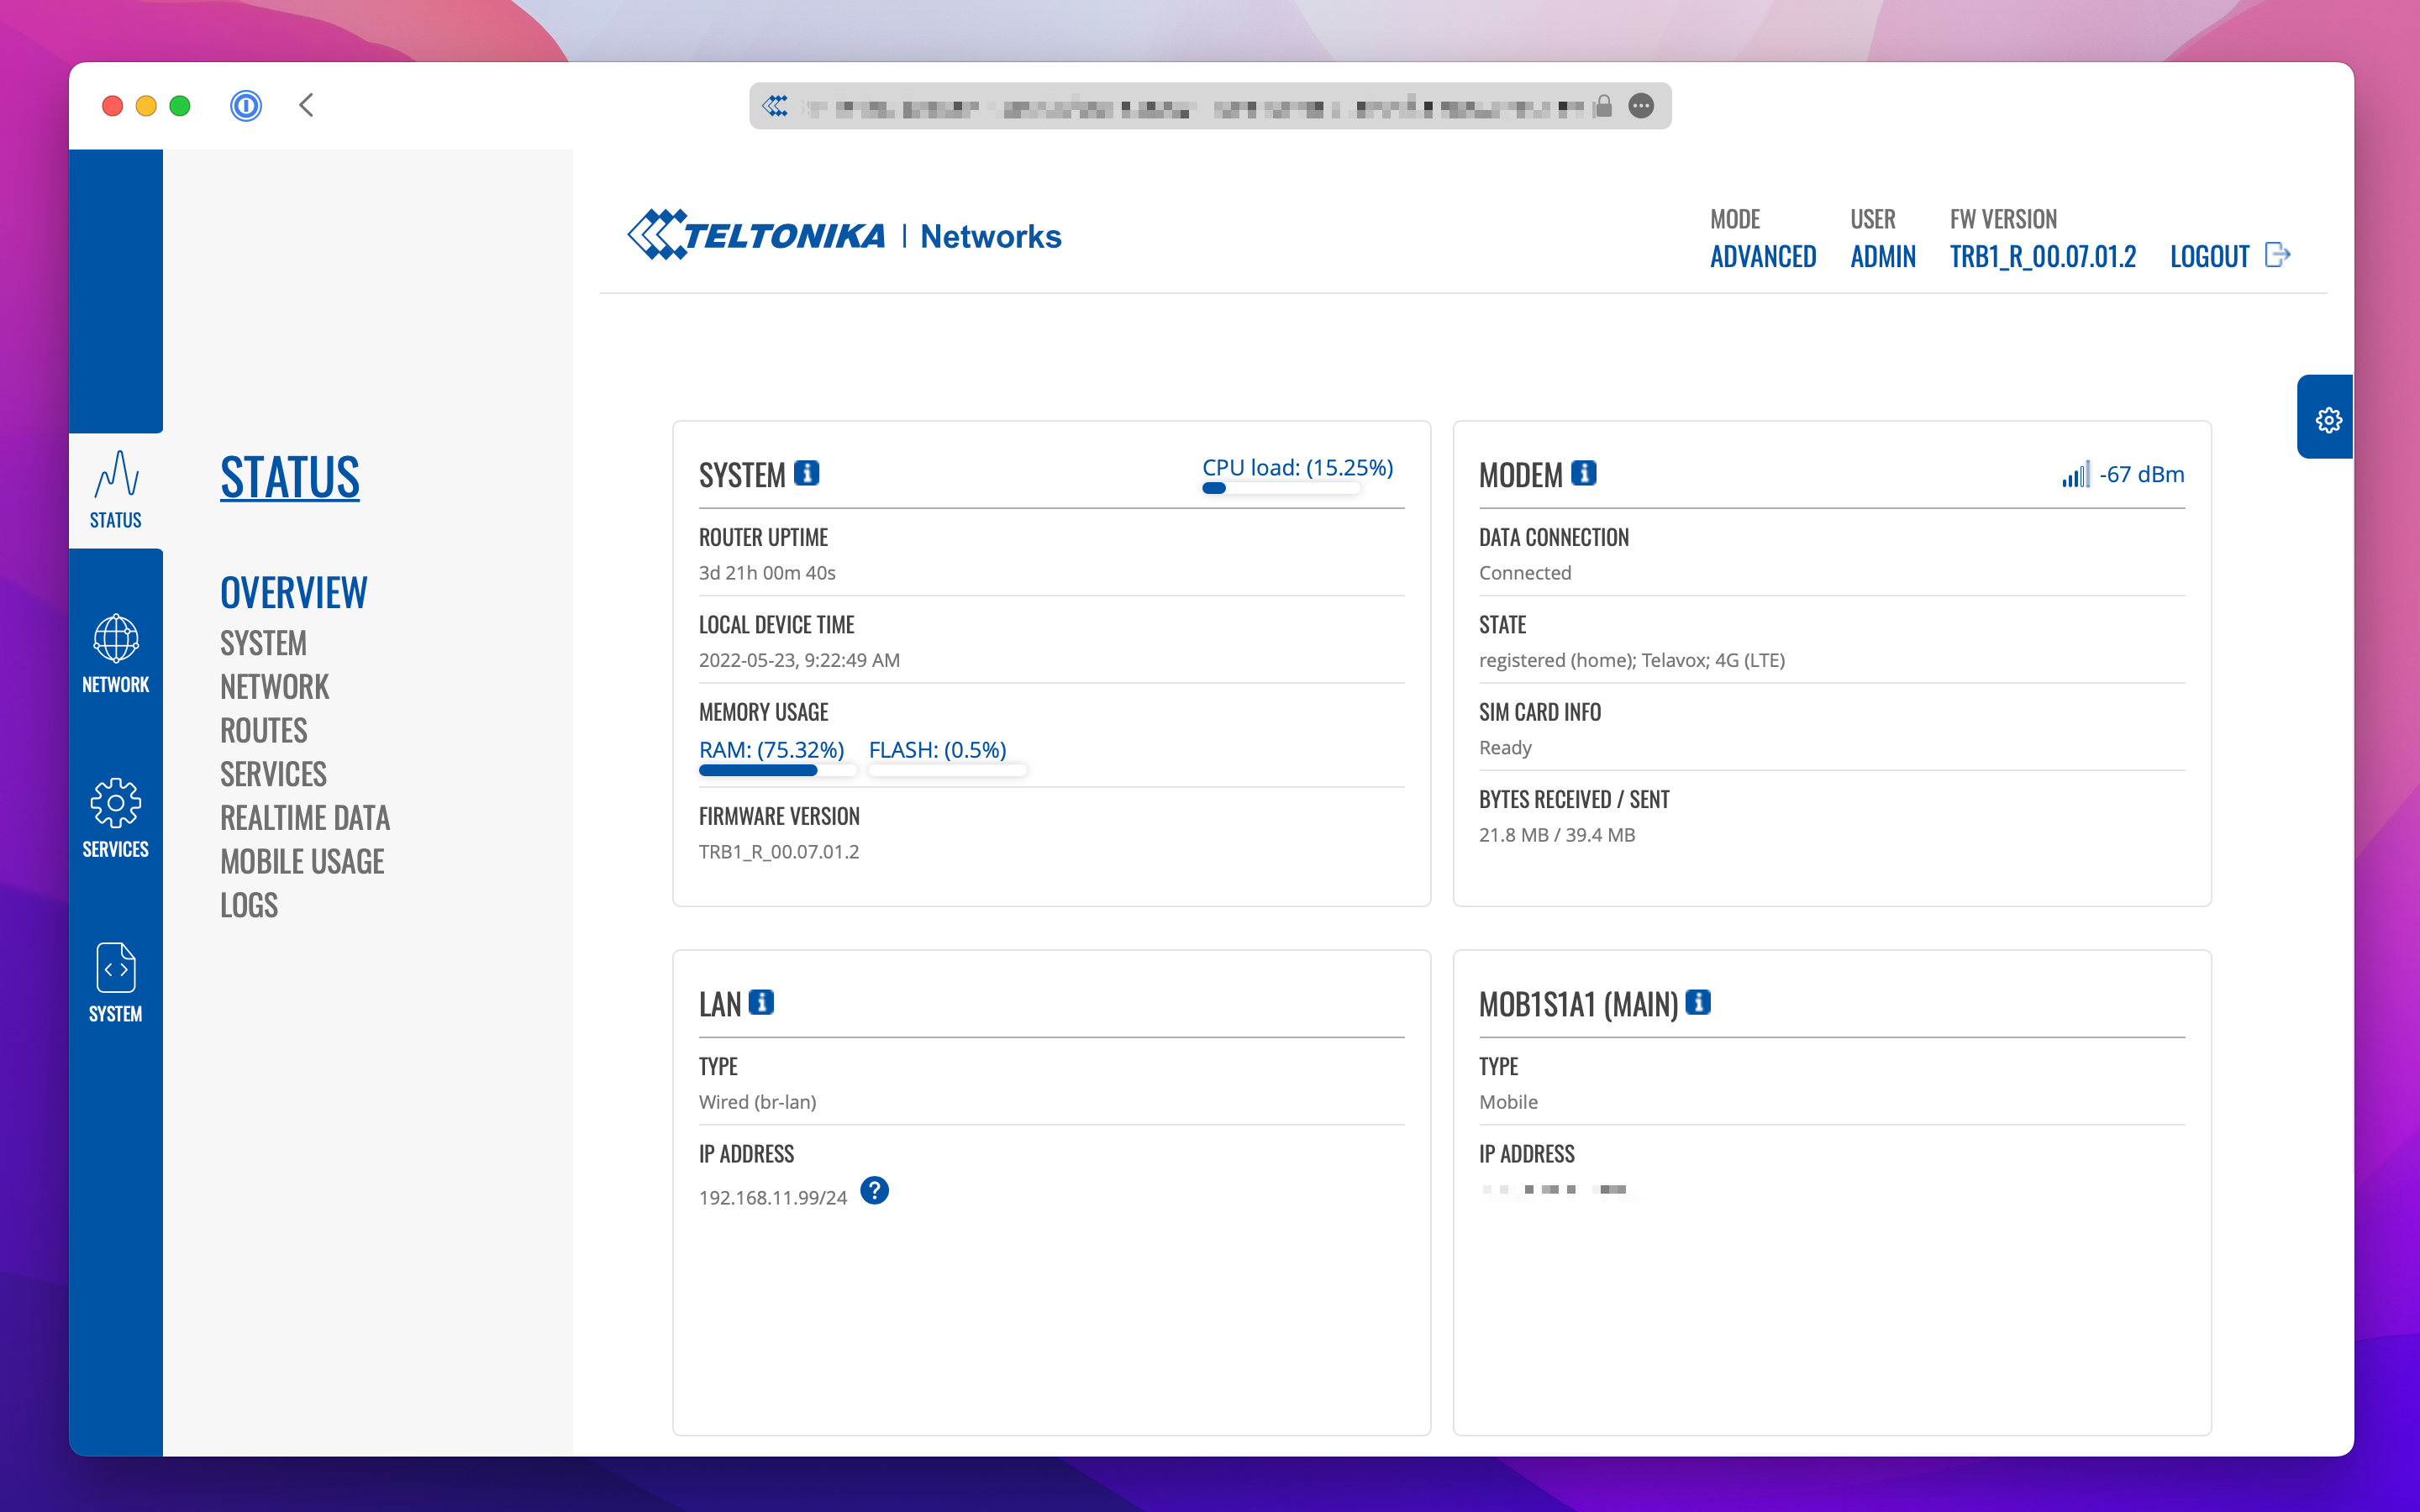Click the logout arrow icon
The width and height of the screenshot is (2420, 1512).
(x=2277, y=255)
